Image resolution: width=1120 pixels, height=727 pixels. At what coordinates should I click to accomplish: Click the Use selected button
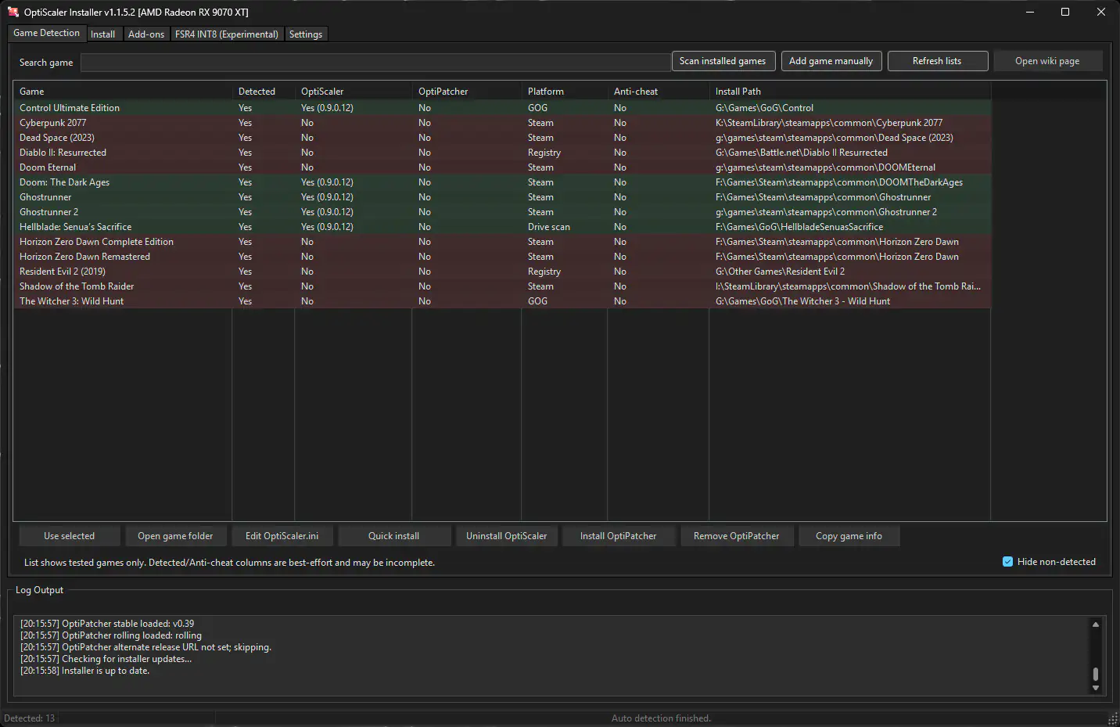(70, 536)
